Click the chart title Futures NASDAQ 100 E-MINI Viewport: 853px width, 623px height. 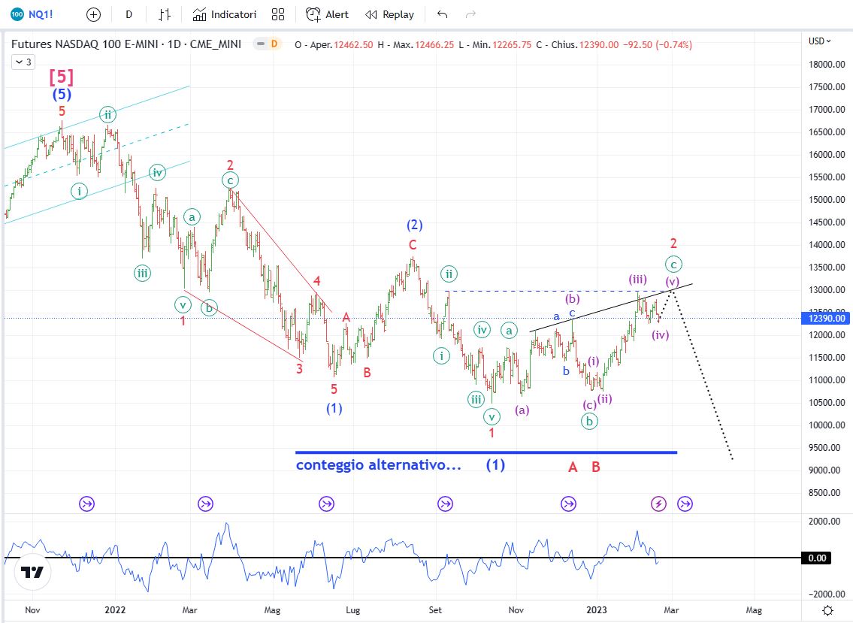(x=126, y=44)
